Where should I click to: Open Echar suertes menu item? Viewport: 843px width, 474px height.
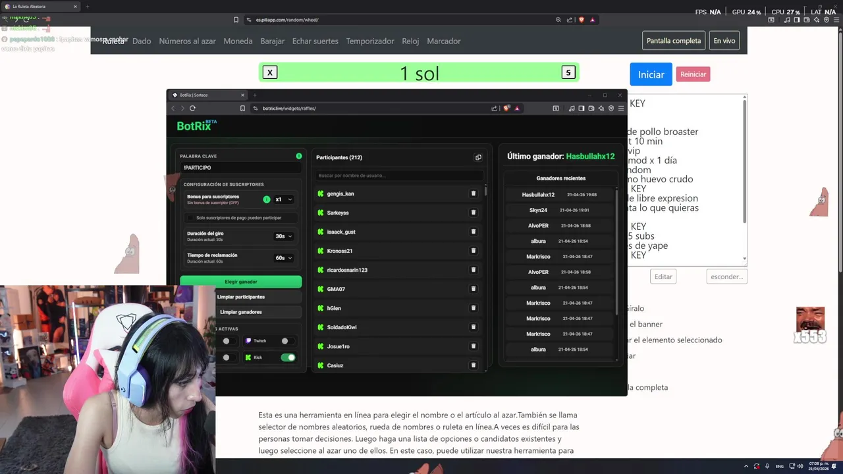pyautogui.click(x=315, y=41)
